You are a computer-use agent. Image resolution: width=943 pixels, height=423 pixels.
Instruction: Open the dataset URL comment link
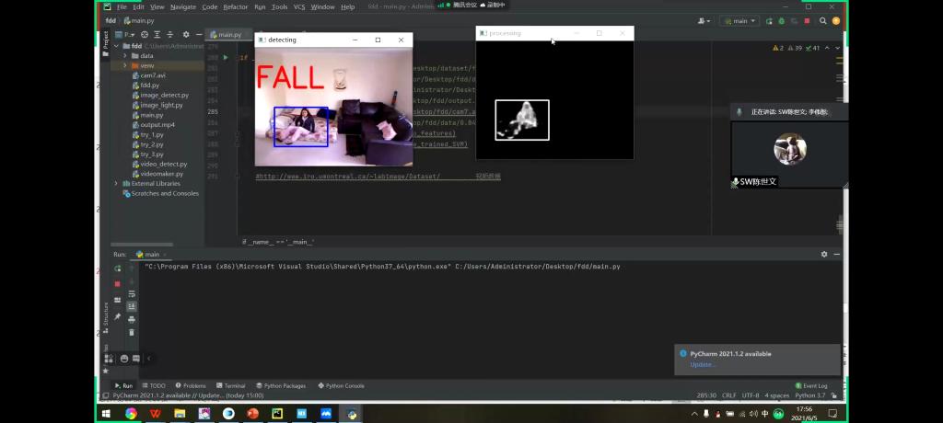[x=347, y=177]
